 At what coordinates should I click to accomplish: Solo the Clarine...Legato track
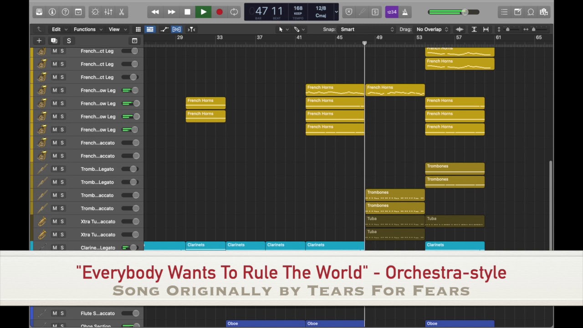point(62,247)
